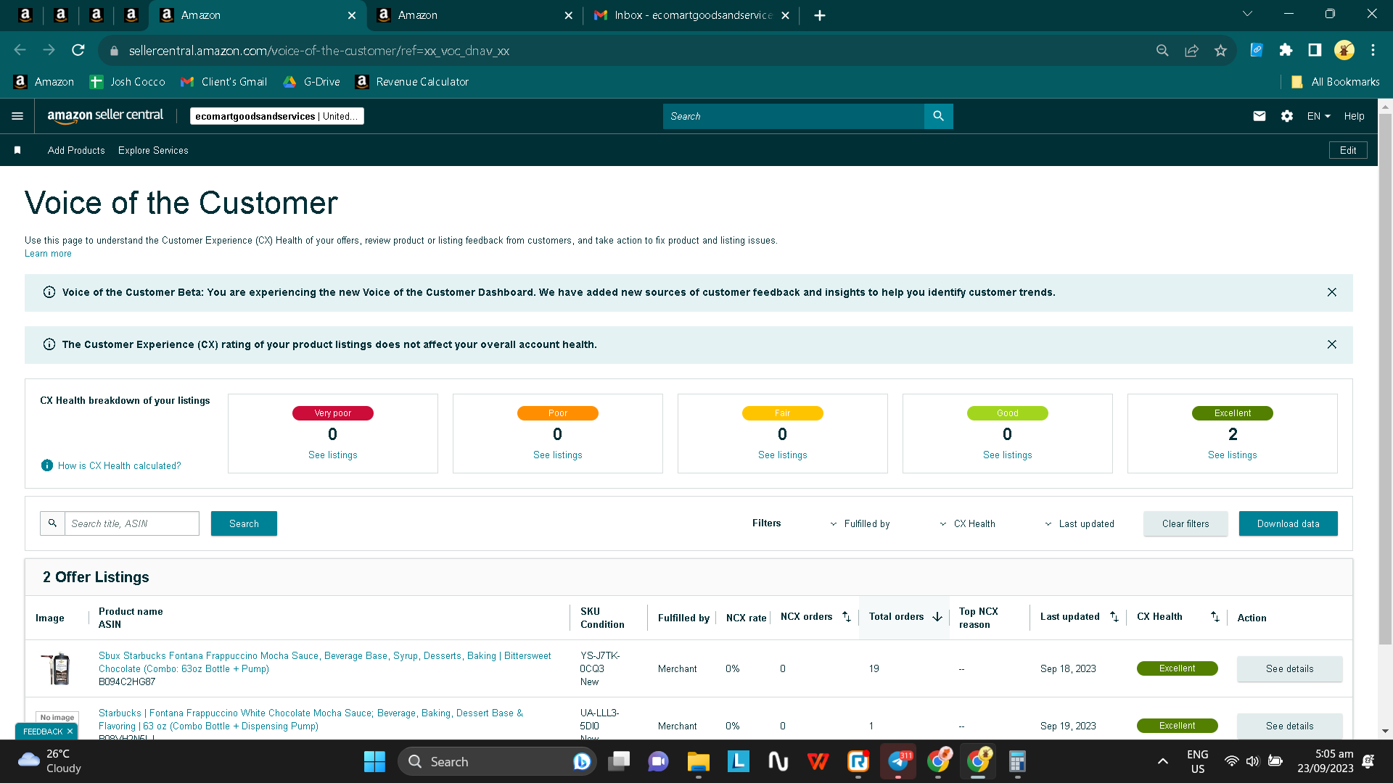The width and height of the screenshot is (1393, 783).
Task: Switch to the second Amazon tab
Action: [475, 15]
